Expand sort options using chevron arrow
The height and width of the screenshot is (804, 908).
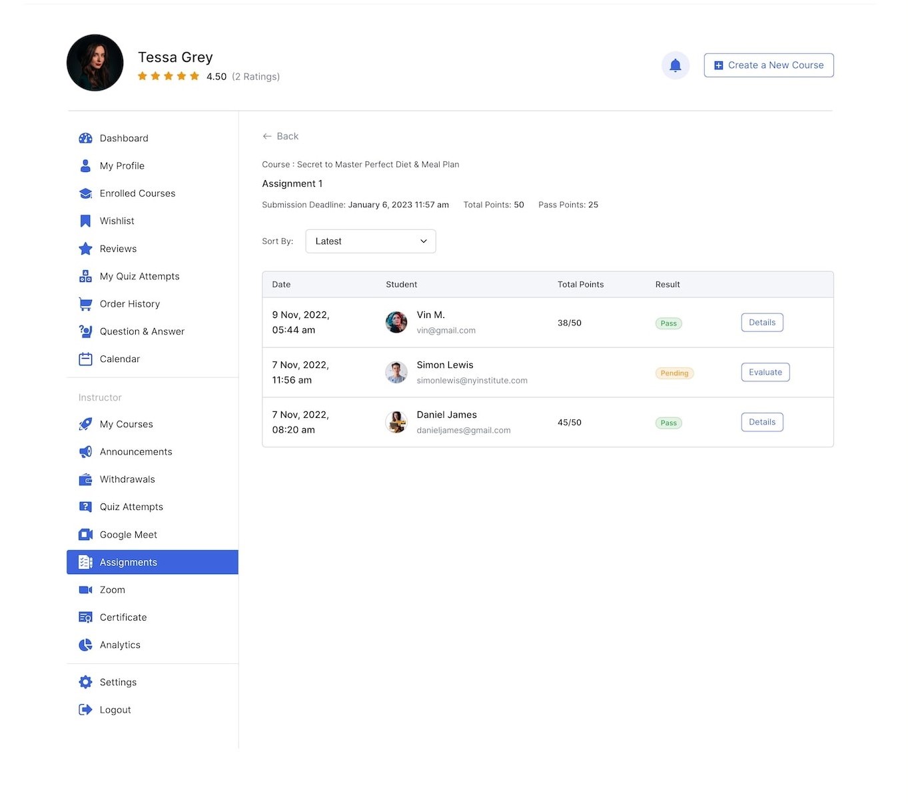pos(423,241)
